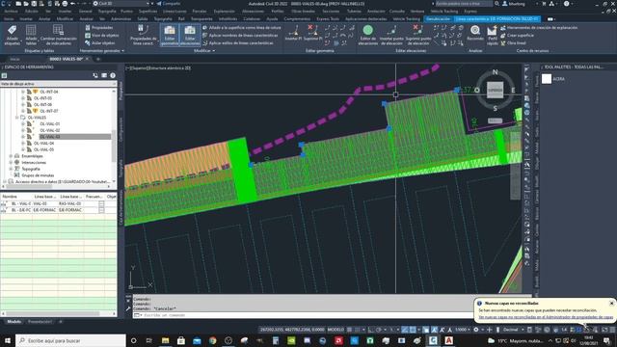Click Aplicar estilos de líneas características

[x=238, y=42]
